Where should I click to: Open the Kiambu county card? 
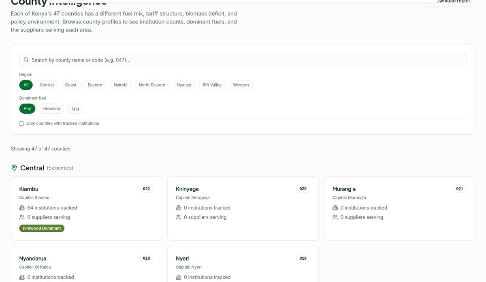[x=86, y=208]
